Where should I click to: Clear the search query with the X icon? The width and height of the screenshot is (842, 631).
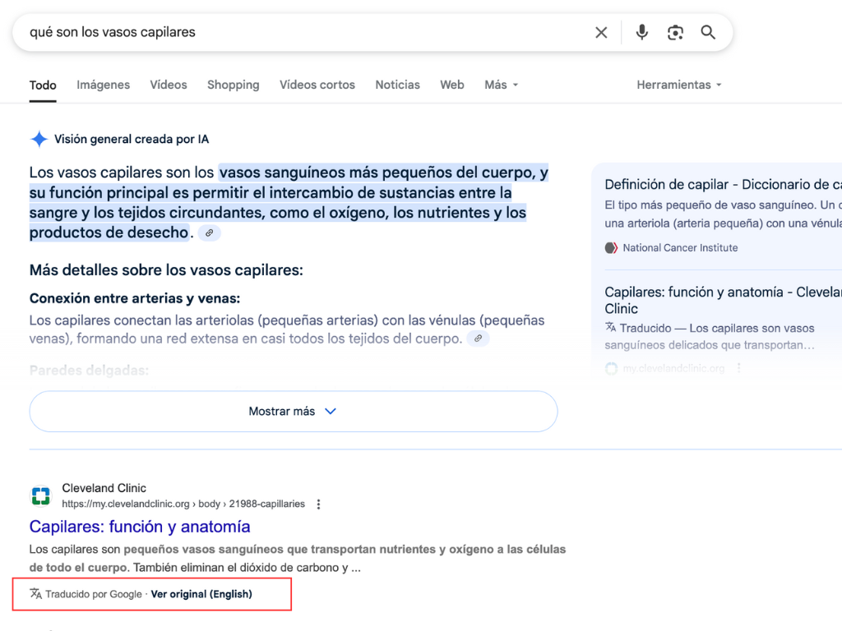[601, 33]
